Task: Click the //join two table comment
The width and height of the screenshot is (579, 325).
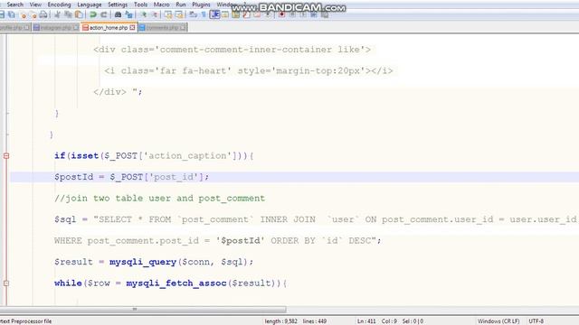Action: click(x=159, y=199)
